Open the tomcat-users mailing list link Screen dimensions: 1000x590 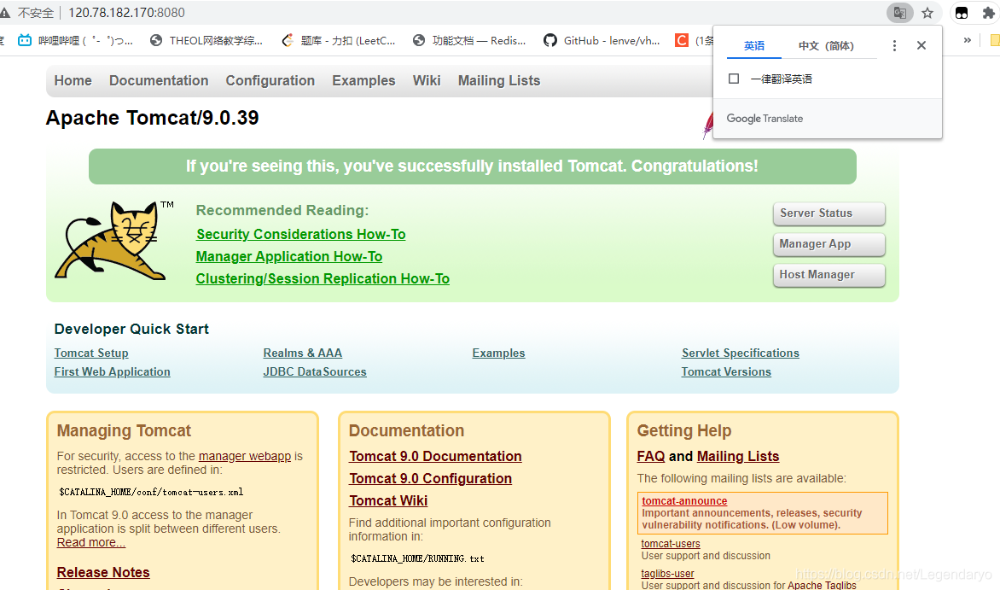[x=671, y=544]
